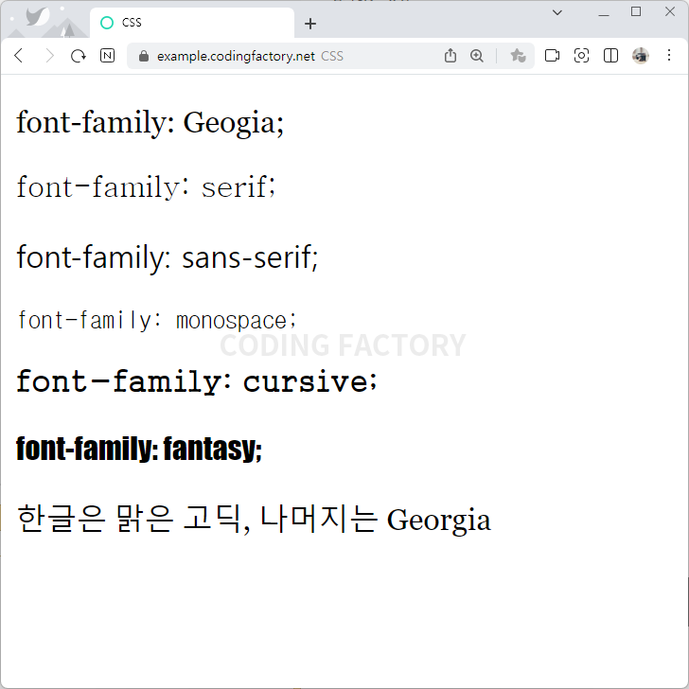Click the text 'font-family: fantasy;'
This screenshot has height=689, width=689.
(x=139, y=449)
